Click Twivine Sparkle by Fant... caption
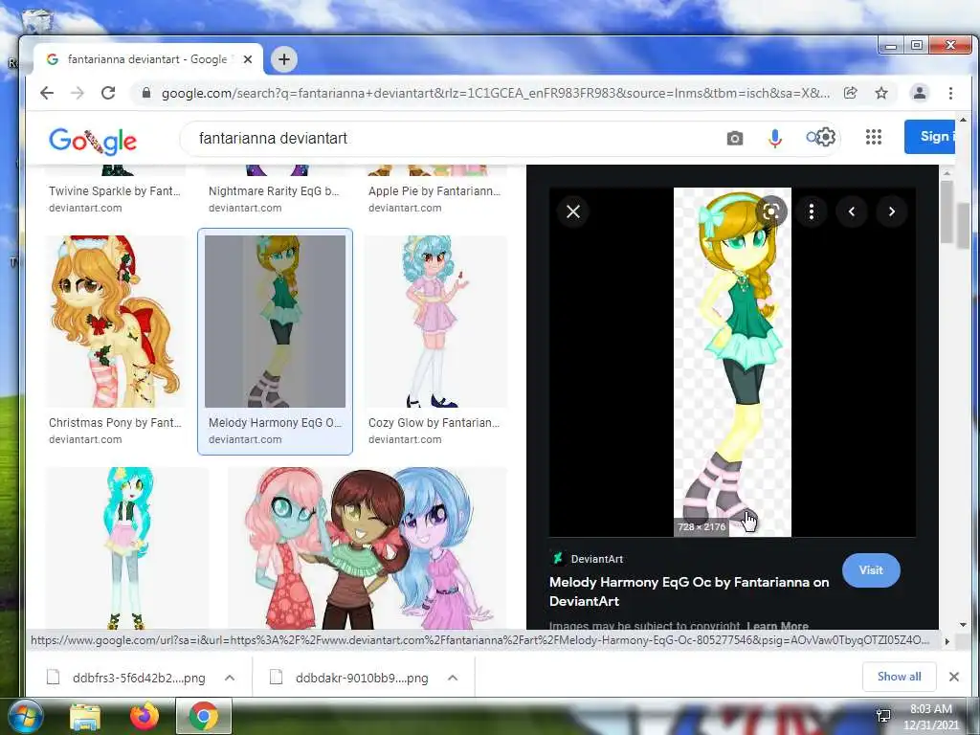This screenshot has width=980, height=735. tap(115, 191)
